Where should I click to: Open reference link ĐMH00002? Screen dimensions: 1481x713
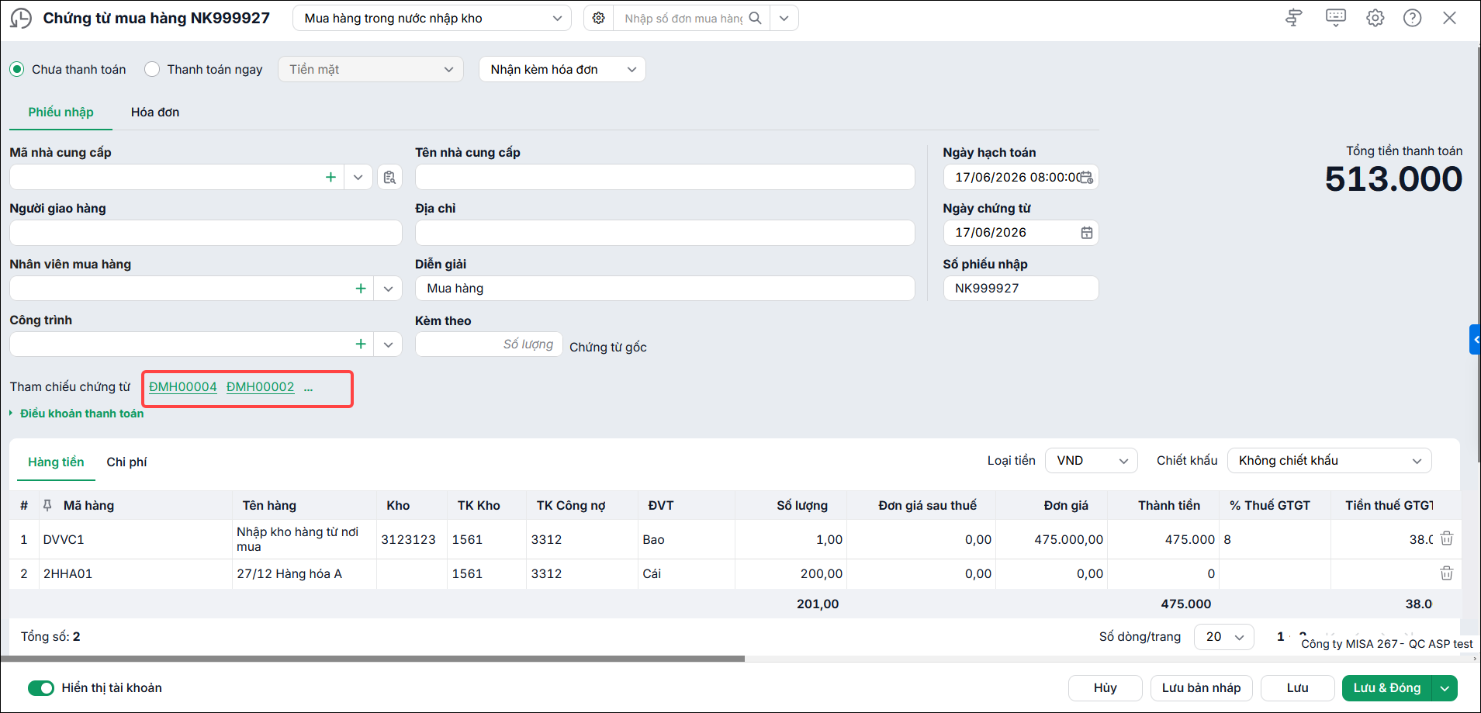261,387
